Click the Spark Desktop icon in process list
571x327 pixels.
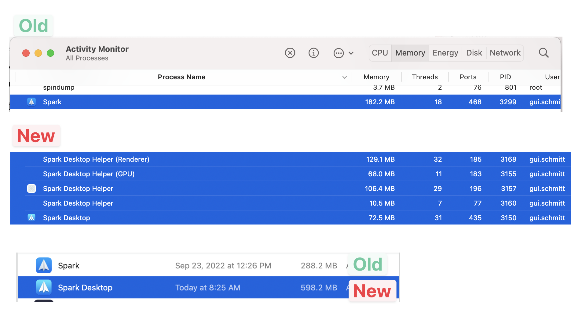pyautogui.click(x=31, y=217)
